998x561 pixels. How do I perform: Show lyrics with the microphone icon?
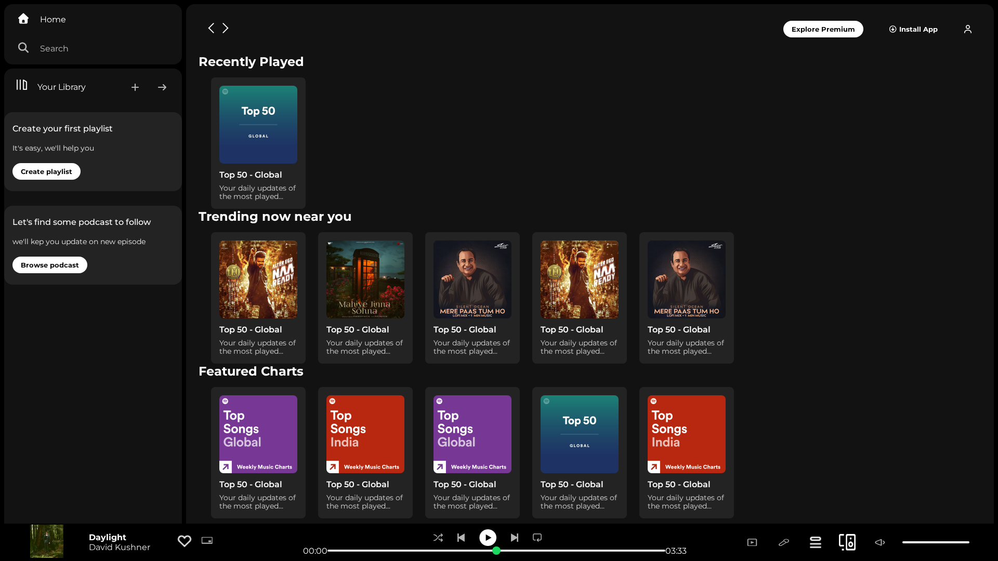click(x=784, y=542)
